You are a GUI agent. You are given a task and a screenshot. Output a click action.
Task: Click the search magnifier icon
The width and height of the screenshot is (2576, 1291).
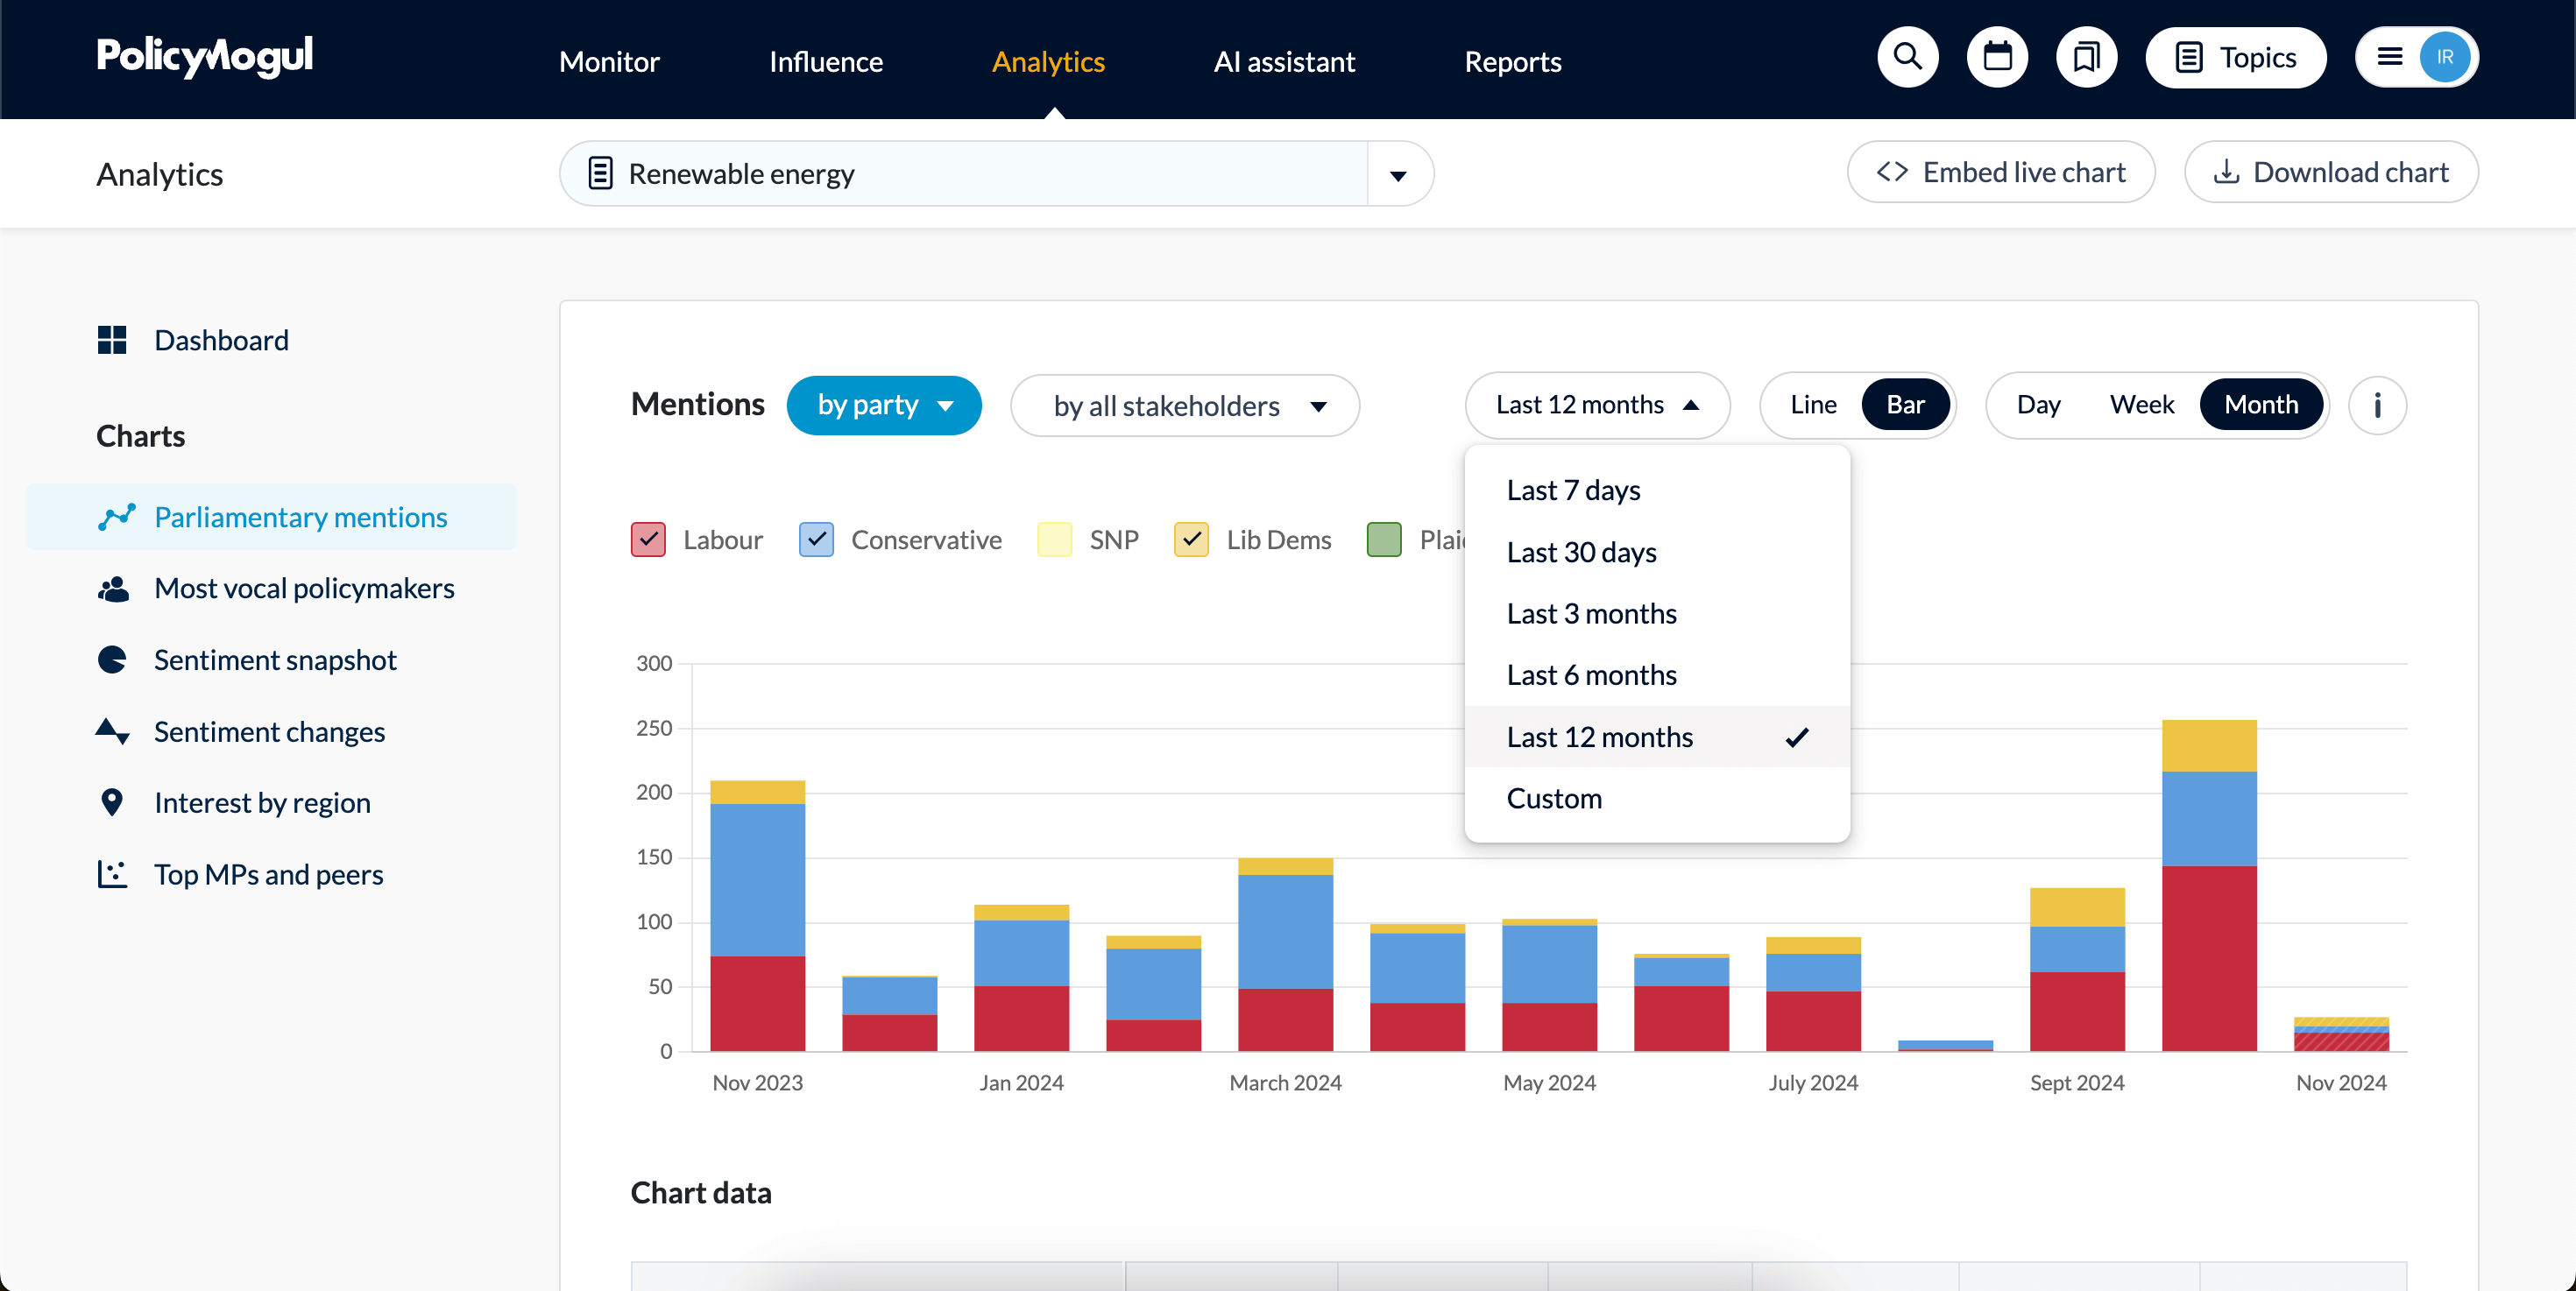point(1907,58)
